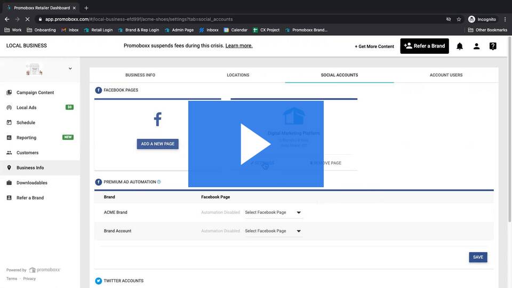Click the Campaign Content sidebar icon
This screenshot has width=512, height=288.
9,92
